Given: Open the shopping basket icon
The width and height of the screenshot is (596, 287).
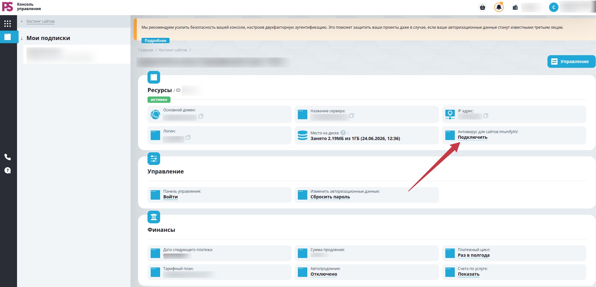Looking at the screenshot, I should 483,7.
